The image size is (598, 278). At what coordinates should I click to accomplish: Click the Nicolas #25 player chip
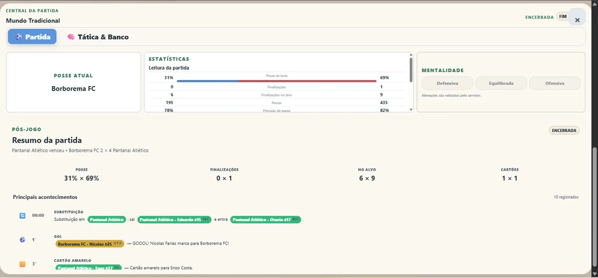point(90,244)
